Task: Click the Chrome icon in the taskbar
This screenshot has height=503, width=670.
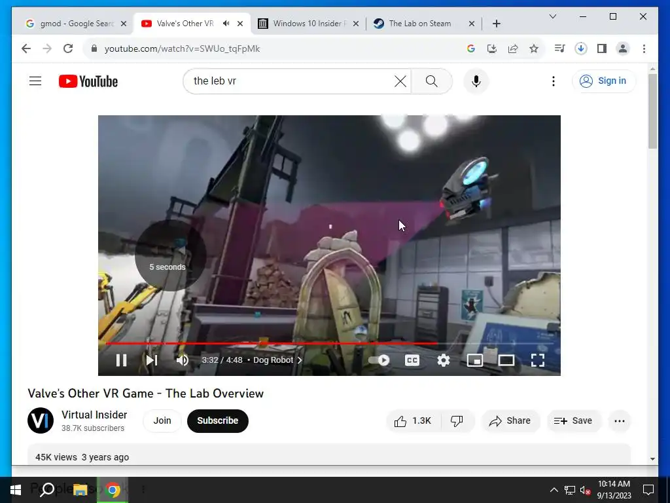Action: tap(113, 490)
